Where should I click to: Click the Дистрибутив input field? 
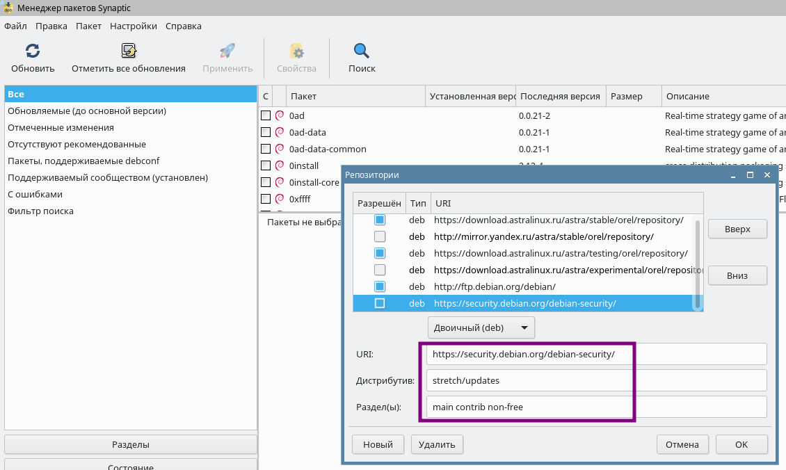click(x=597, y=380)
